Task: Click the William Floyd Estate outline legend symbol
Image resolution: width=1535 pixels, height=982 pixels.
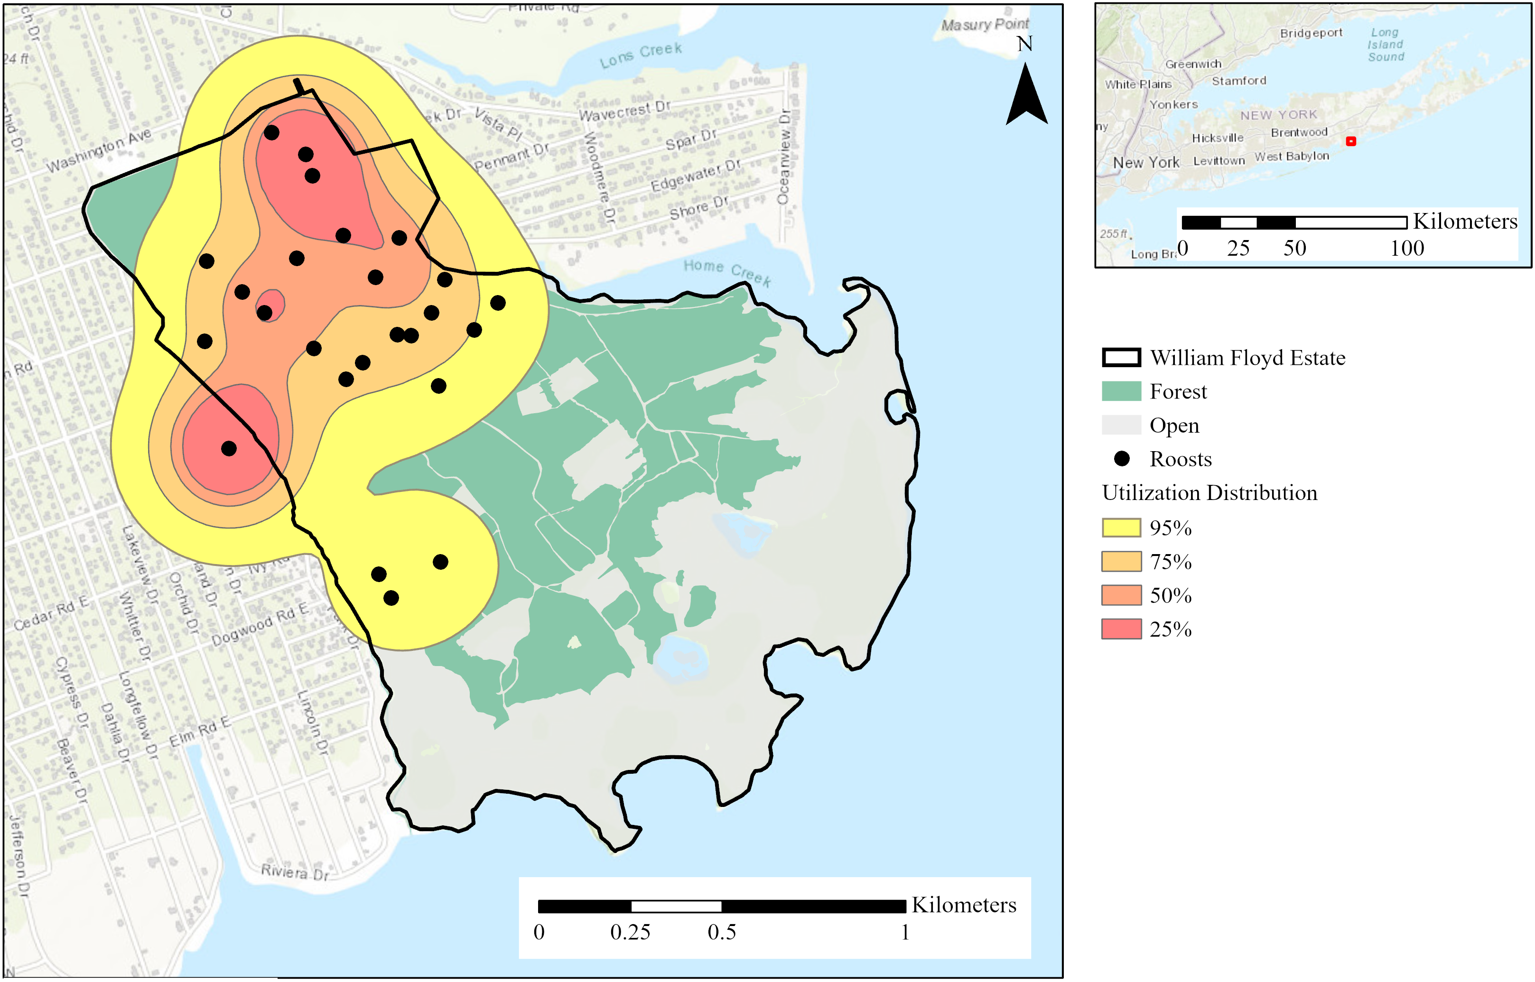Action: click(1121, 358)
